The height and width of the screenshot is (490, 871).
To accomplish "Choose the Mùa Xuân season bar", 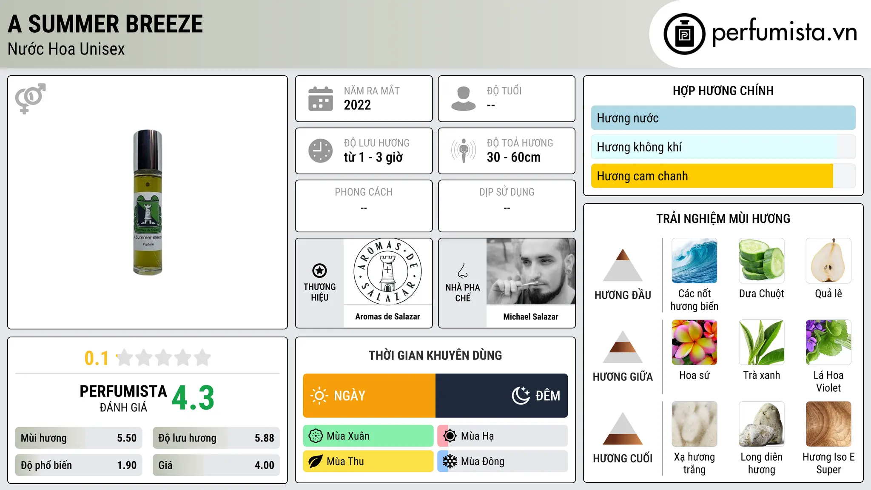I will pyautogui.click(x=368, y=436).
